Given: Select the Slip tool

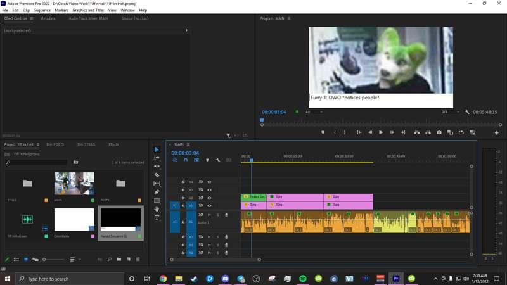Looking at the screenshot, I should pyautogui.click(x=157, y=183).
